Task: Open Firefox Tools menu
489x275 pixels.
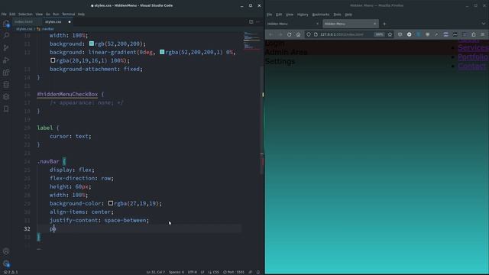Action: click(x=337, y=15)
